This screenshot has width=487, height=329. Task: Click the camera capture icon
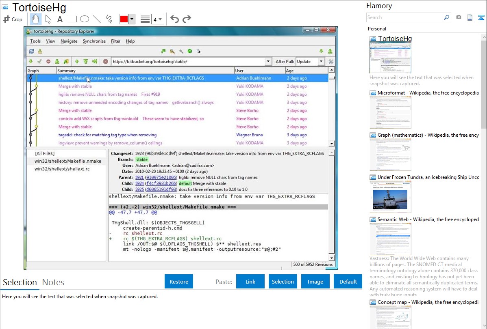(x=459, y=17)
